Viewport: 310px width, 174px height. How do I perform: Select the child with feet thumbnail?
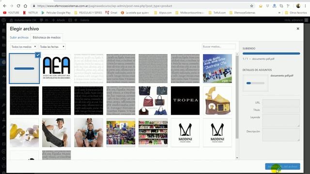(x=89, y=133)
